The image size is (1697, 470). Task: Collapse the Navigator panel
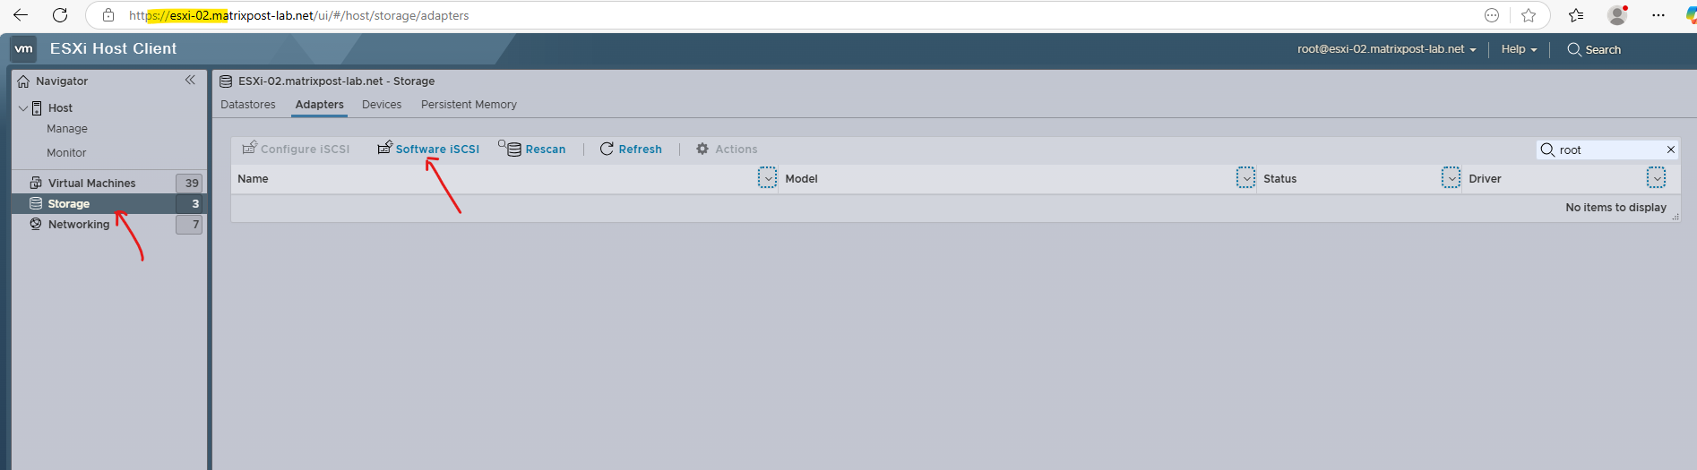(x=190, y=80)
